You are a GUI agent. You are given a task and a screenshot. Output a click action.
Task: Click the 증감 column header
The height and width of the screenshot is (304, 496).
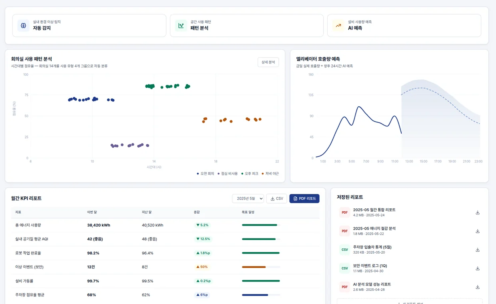pos(197,212)
